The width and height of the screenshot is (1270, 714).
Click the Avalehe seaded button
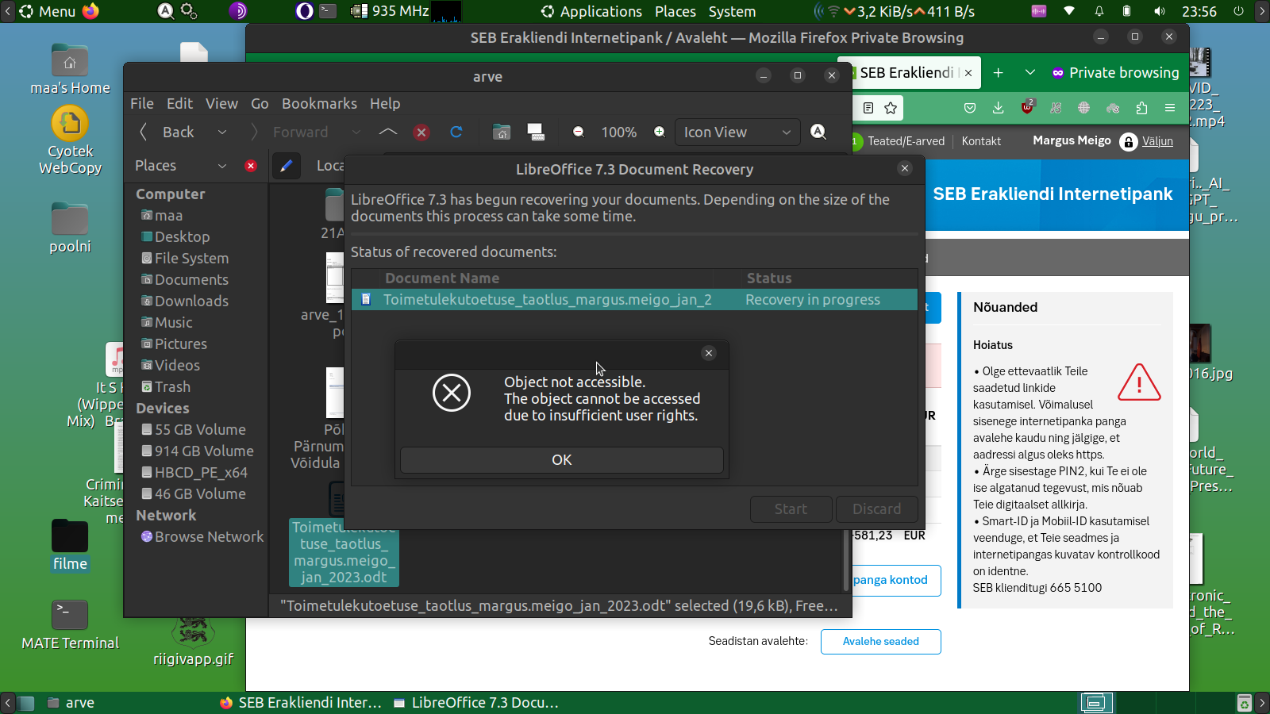[x=881, y=642]
